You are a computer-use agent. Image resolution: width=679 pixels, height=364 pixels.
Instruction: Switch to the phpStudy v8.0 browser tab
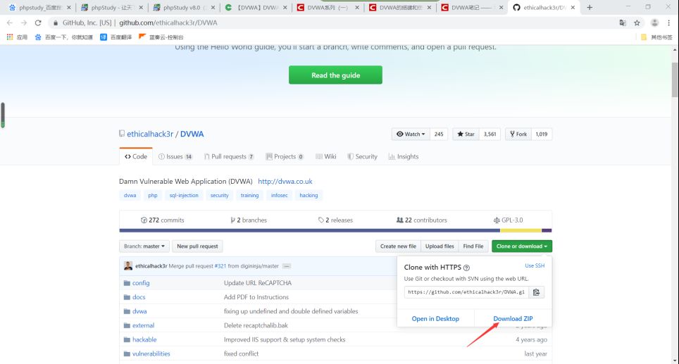point(184,7)
